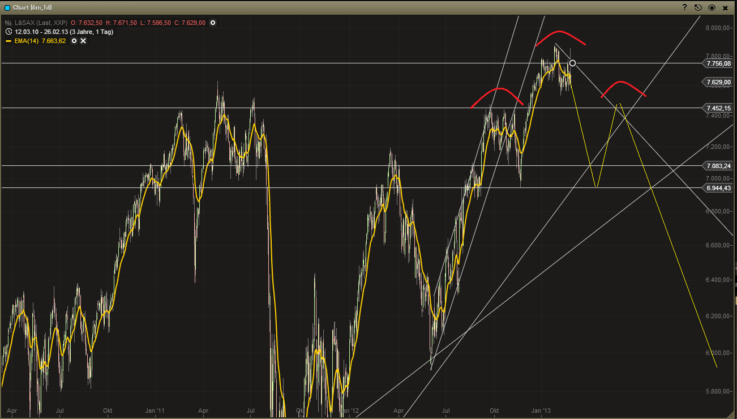Toggle visibility circle next to L&SAX OHLC values
The width and height of the screenshot is (737, 419).
point(213,23)
